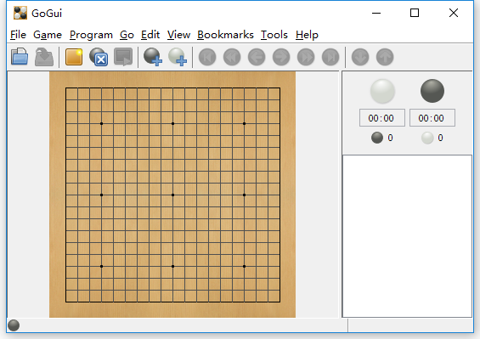Click the empty comment text area
Screen dimensions: 480x339
pos(407,236)
